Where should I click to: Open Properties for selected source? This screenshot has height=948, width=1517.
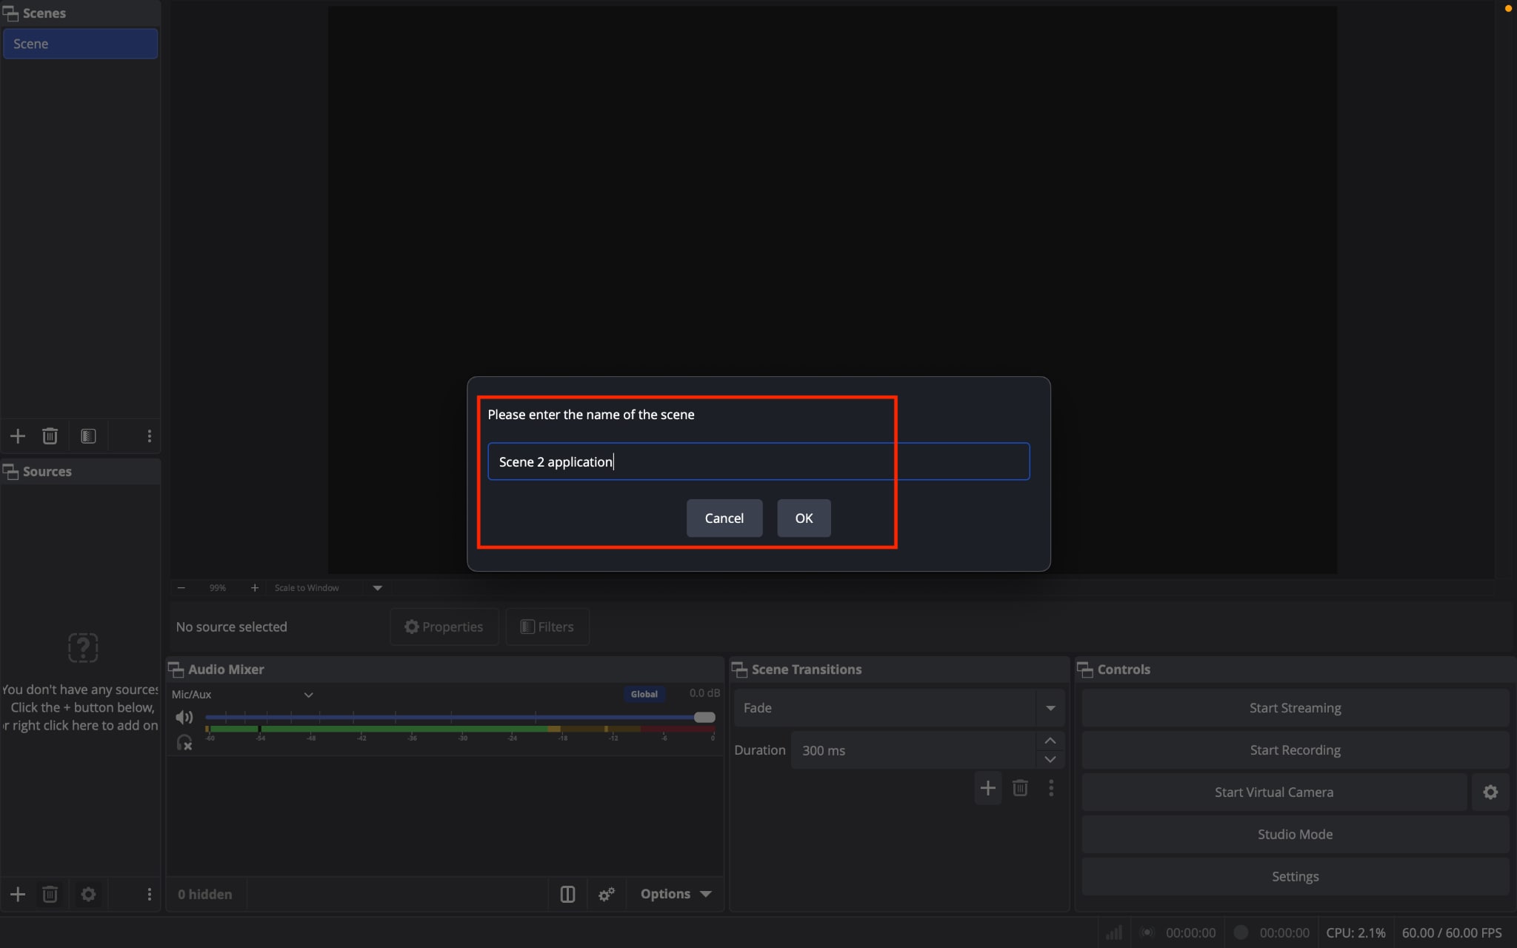444,627
